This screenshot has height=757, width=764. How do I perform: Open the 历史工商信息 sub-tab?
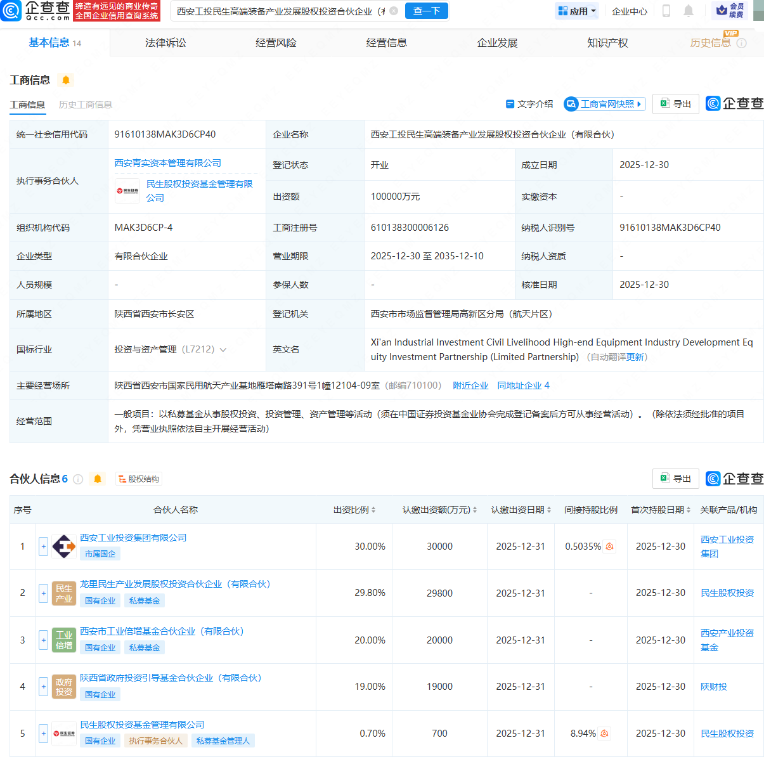click(x=85, y=105)
